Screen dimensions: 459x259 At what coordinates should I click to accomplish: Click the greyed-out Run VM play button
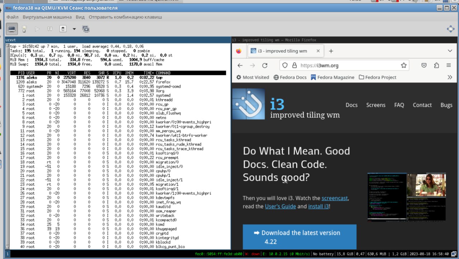(37, 29)
